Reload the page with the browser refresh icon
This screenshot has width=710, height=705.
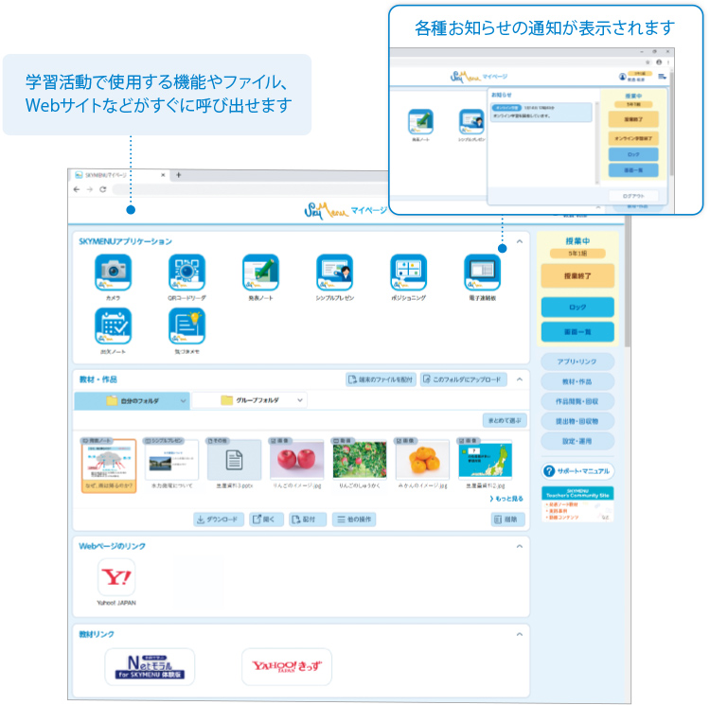(x=103, y=189)
